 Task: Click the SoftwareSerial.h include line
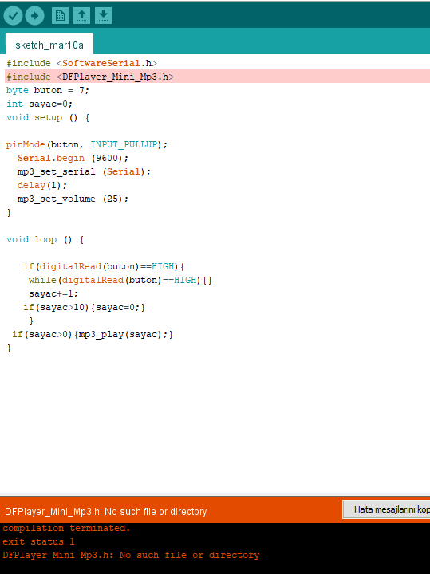81,63
